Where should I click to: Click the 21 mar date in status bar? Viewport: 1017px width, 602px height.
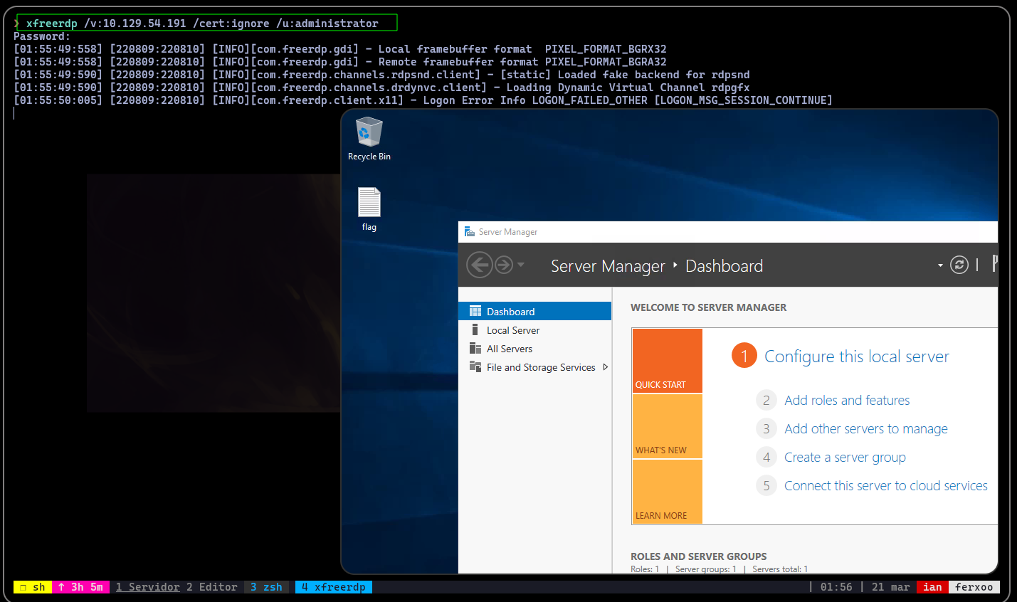click(x=890, y=587)
